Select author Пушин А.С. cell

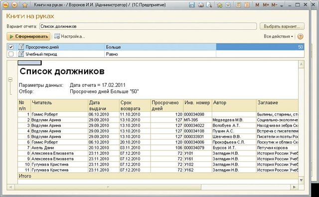click(x=234, y=131)
